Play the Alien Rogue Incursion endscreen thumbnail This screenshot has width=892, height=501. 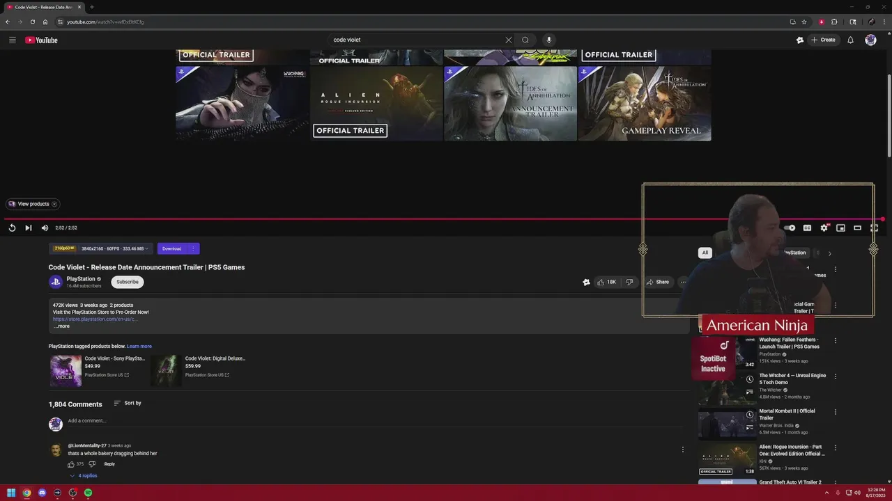coord(376,103)
